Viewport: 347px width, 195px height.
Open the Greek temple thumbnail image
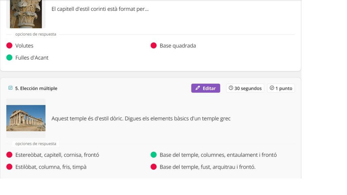tap(26, 118)
